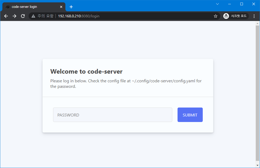
Task: Click the 시크릿 모드 label
Action: pyautogui.click(x=239, y=16)
